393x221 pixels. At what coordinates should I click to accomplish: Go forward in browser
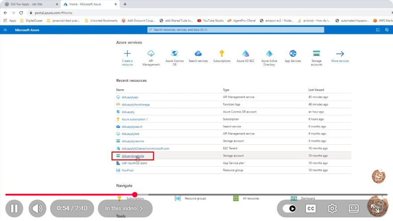coord(13,13)
